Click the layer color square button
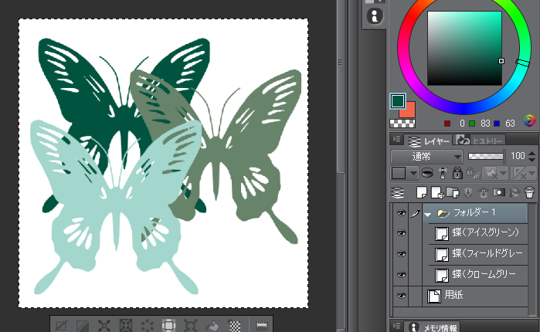This screenshot has height=332, width=540. 399,173
